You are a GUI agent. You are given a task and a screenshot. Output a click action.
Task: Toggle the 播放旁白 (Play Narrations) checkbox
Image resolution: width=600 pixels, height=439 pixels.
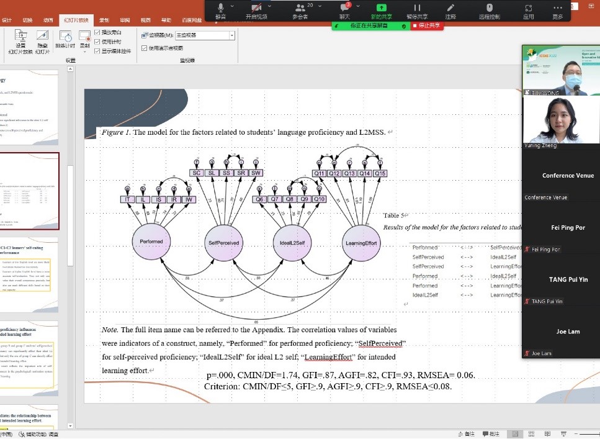(x=97, y=32)
